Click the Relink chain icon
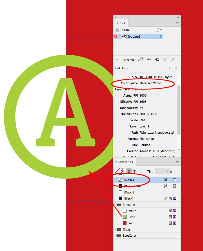The width and height of the screenshot is (203, 251). tap(149, 60)
